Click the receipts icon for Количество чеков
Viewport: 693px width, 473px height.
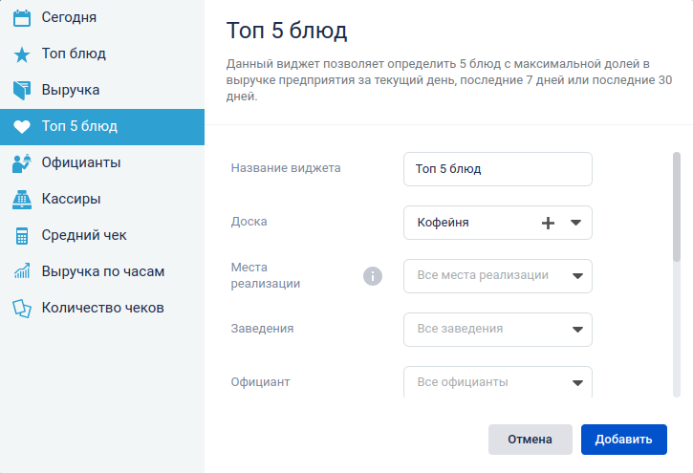point(22,309)
